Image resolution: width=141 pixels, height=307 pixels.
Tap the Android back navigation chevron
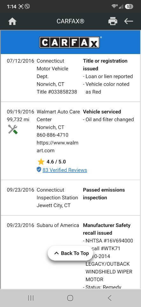(109, 298)
